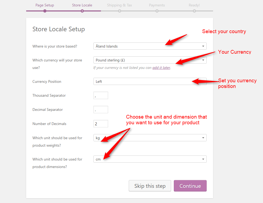Follow the "add it later" link
This screenshot has width=263, height=203.
161,68
